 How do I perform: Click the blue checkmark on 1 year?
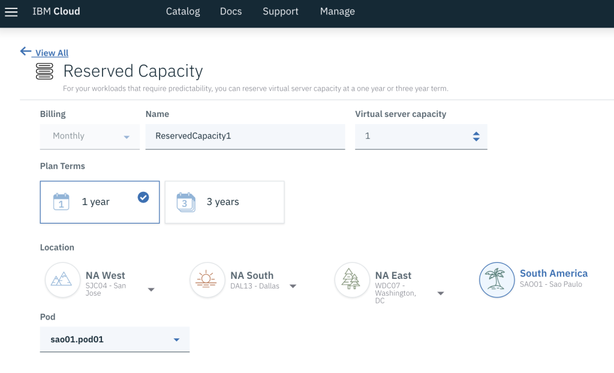[143, 197]
